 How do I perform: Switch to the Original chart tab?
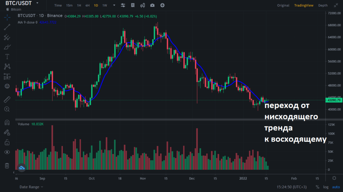[x=283, y=5]
